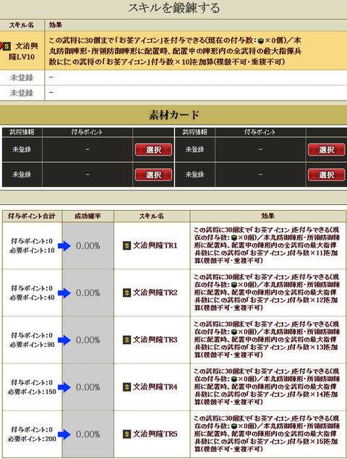The height and width of the screenshot is (459, 347).
Task: Click the S icon next to 文治興隆TR5
Action: (127, 434)
